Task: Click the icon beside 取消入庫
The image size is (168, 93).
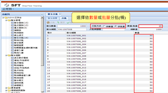Action: pos(12,53)
